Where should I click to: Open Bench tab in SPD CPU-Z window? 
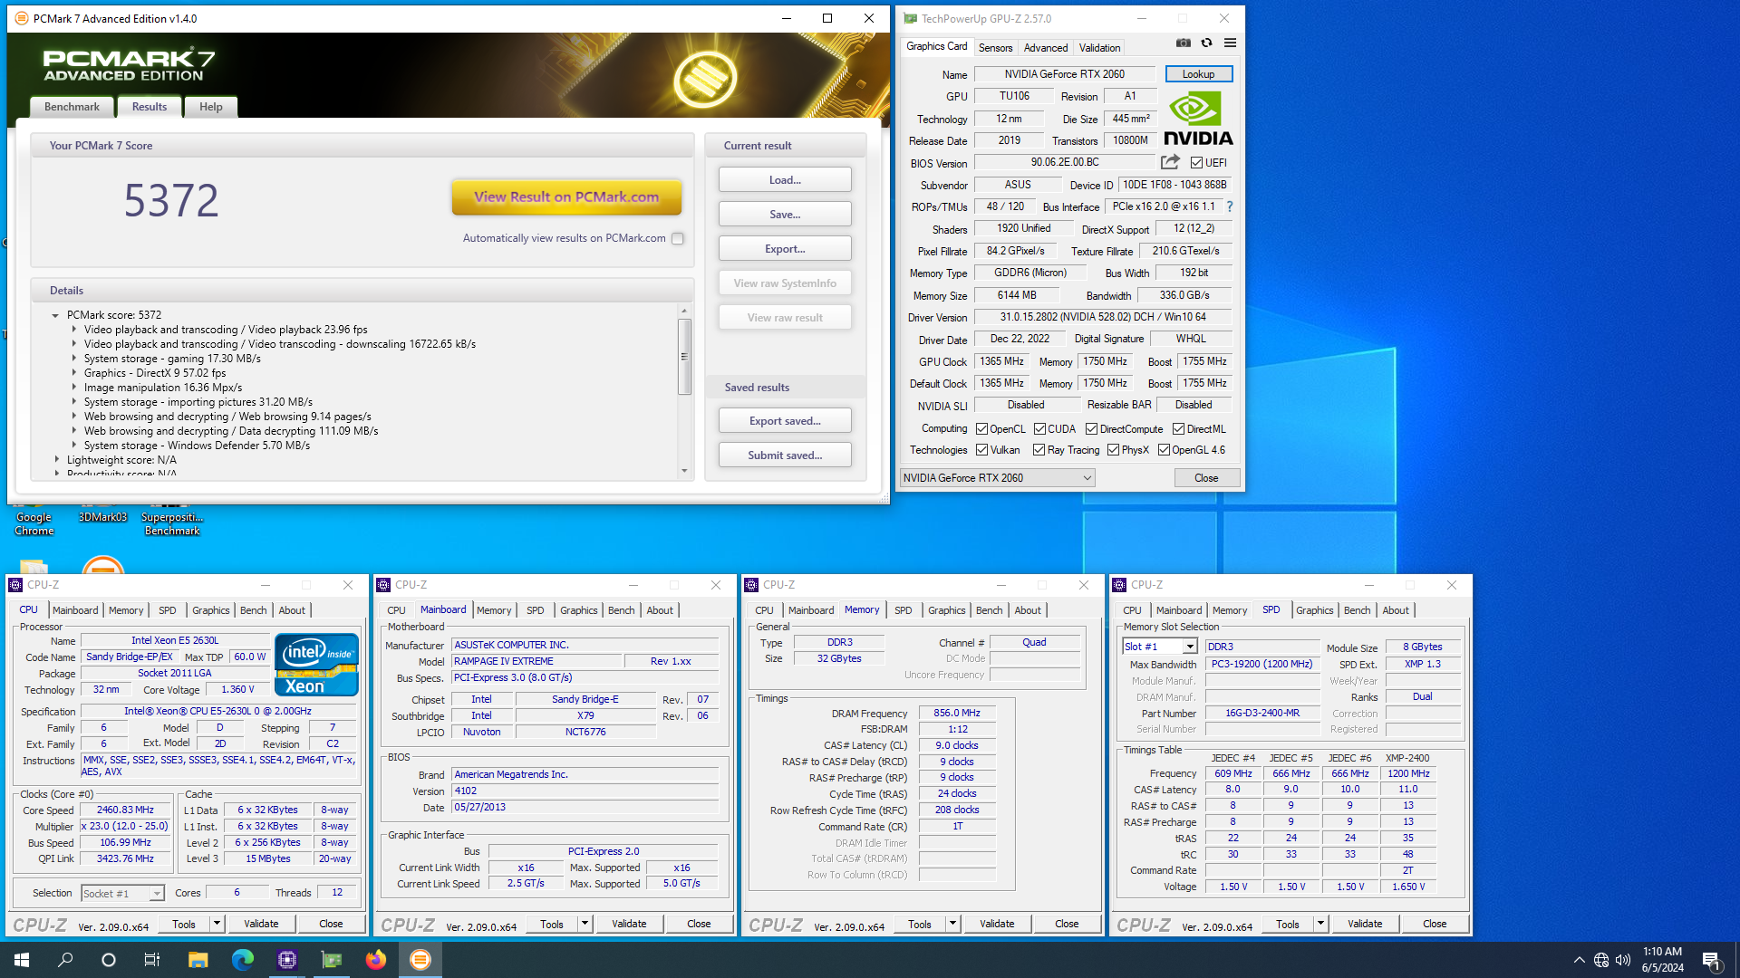tap(1357, 610)
